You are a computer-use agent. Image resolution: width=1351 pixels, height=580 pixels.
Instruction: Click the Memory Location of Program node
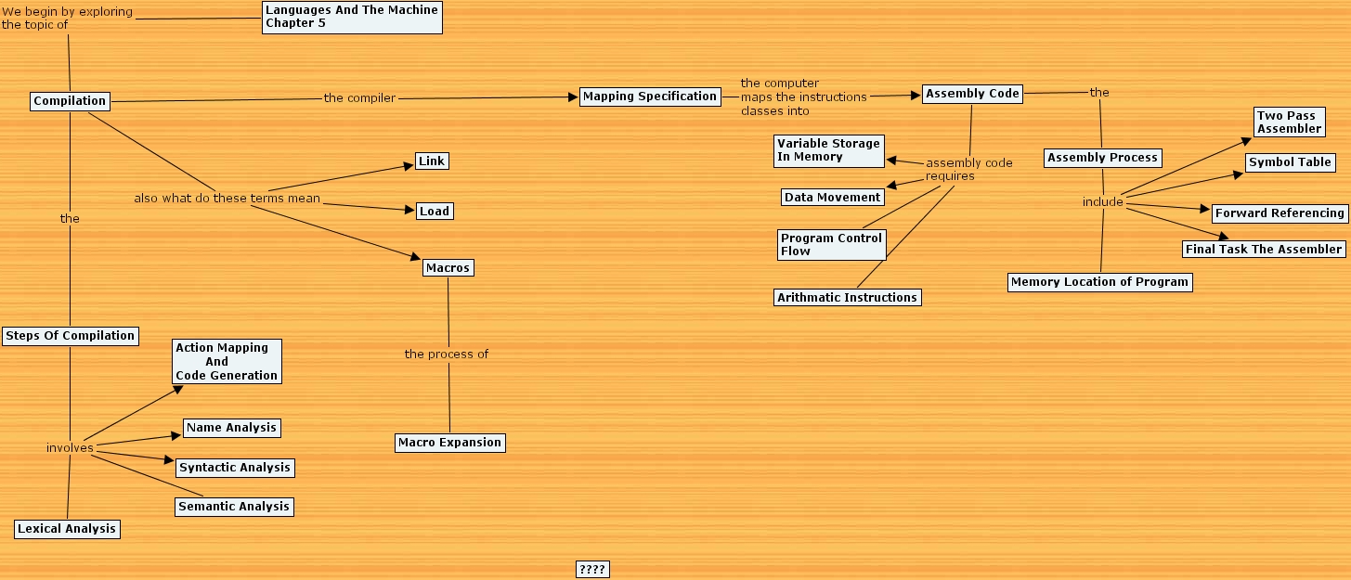1099,281
